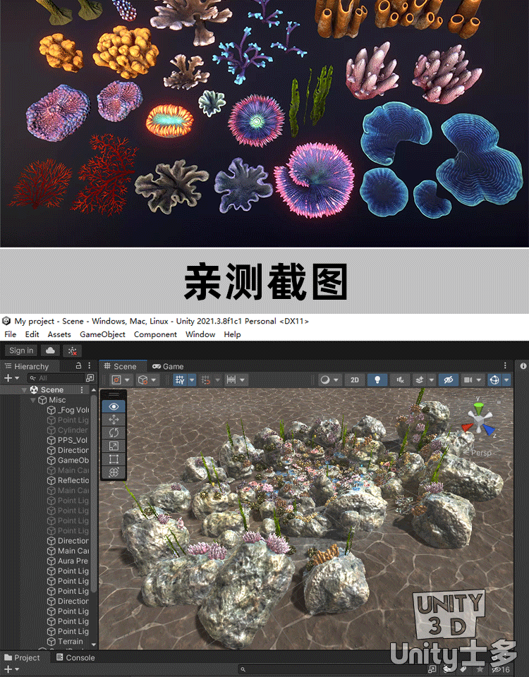This screenshot has width=529, height=677.
Task: Toggle scene visibility hidden-objects button
Action: point(447,380)
